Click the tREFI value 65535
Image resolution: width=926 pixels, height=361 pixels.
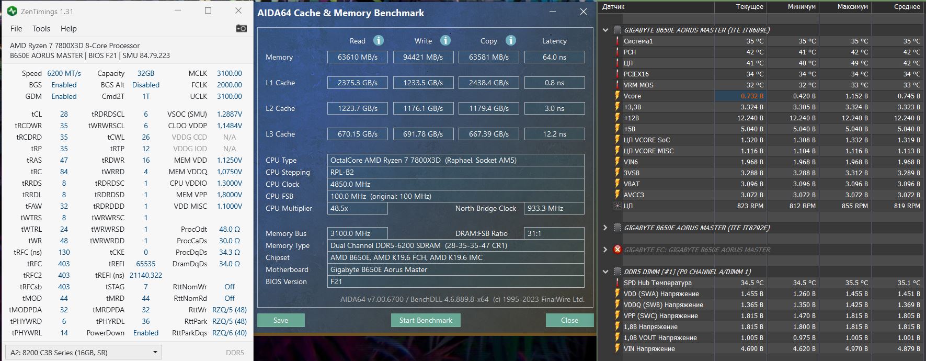[145, 264]
